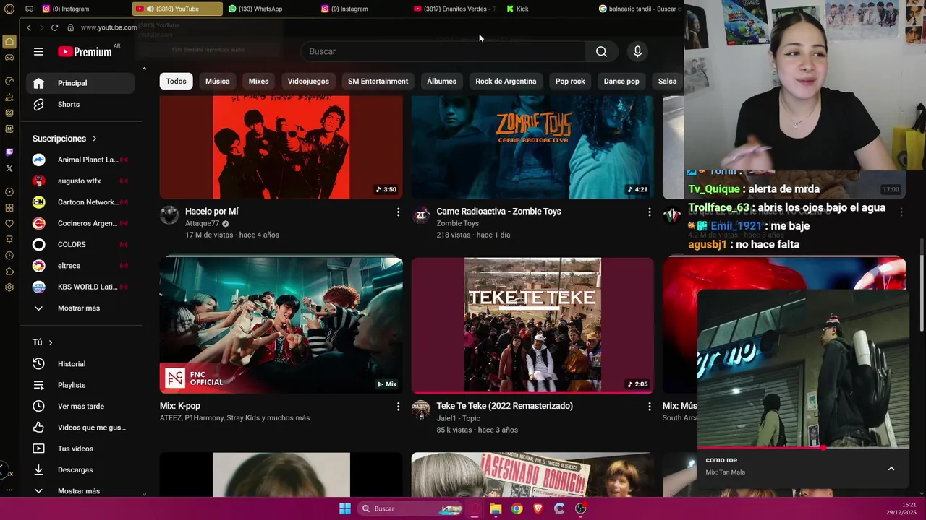Image resolution: width=926 pixels, height=520 pixels.
Task: Expand Suscripciones section arrow
Action: coord(94,139)
